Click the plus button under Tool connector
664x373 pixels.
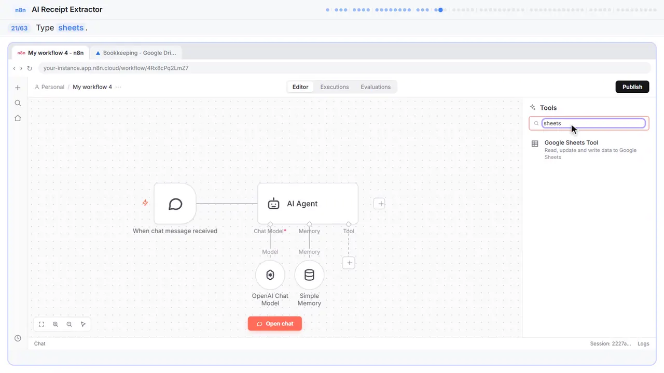(349, 263)
